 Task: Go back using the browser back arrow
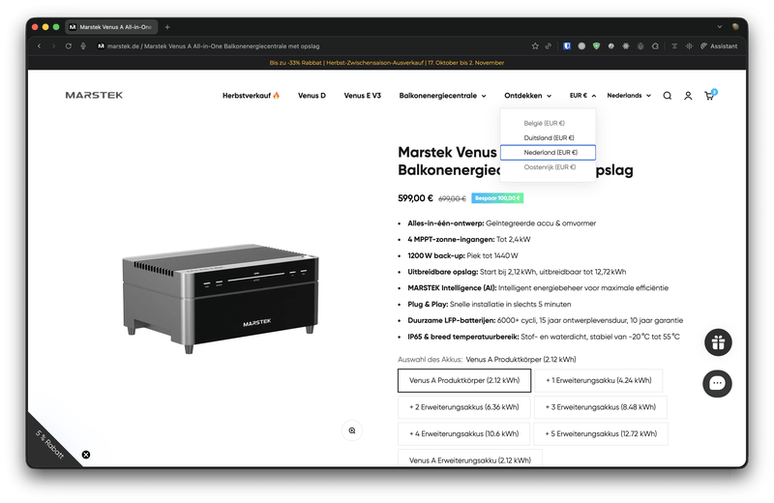39,45
